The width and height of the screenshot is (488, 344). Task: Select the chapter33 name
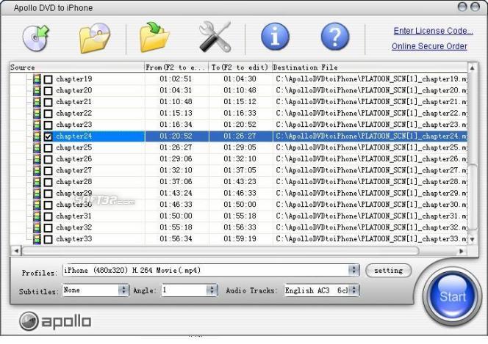[x=74, y=239]
